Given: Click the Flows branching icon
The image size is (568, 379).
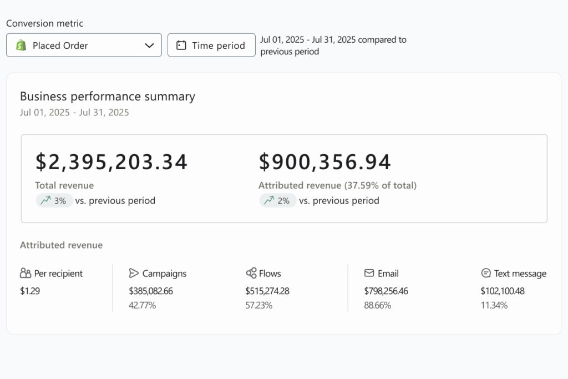Looking at the screenshot, I should pos(251,273).
